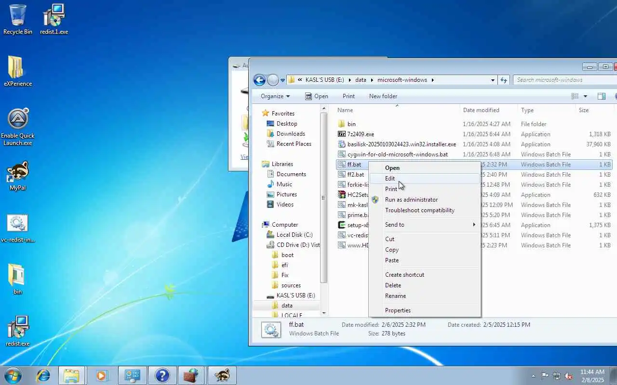The height and width of the screenshot is (385, 617).
Task: Choose Rename in the context menu
Action: tap(425, 296)
